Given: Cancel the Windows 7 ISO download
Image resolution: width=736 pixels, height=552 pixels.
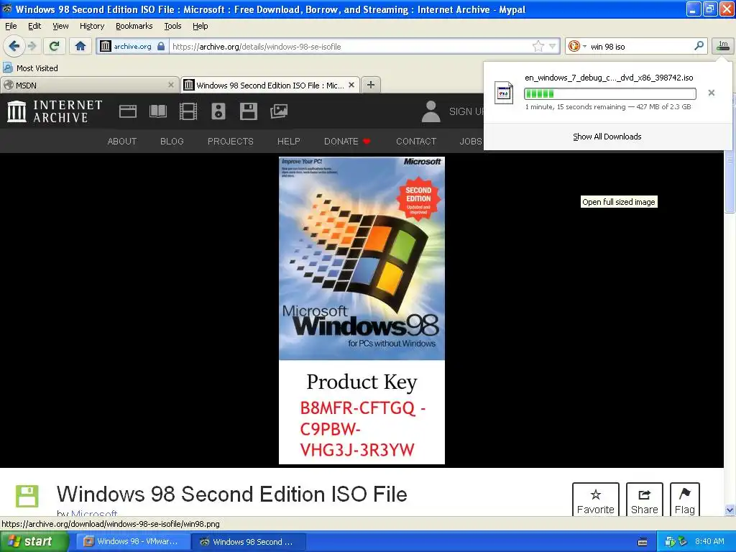Looking at the screenshot, I should click(x=711, y=93).
